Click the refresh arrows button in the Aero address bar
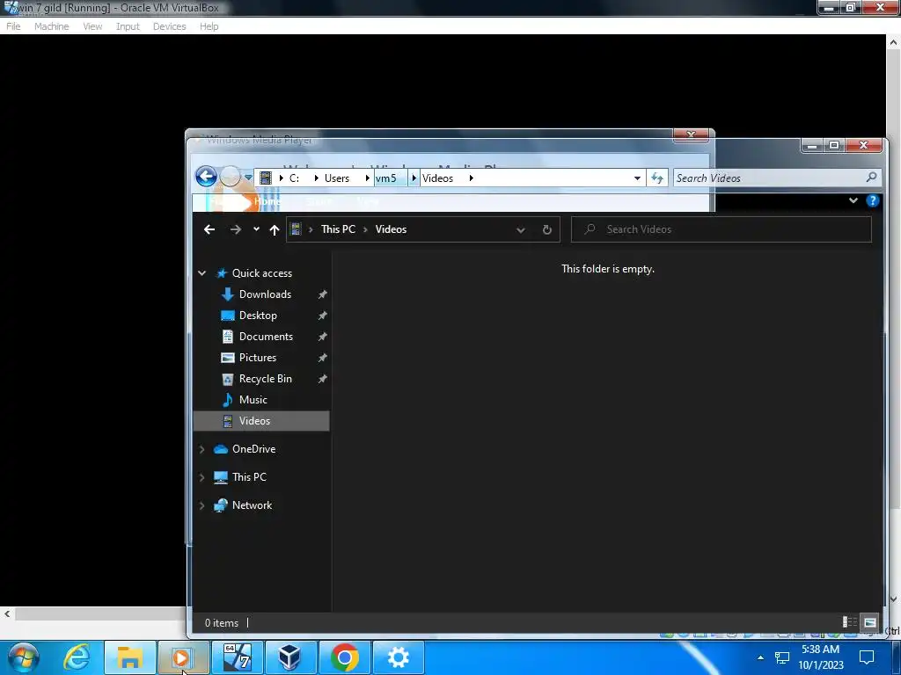Image resolution: width=901 pixels, height=675 pixels. 656,178
